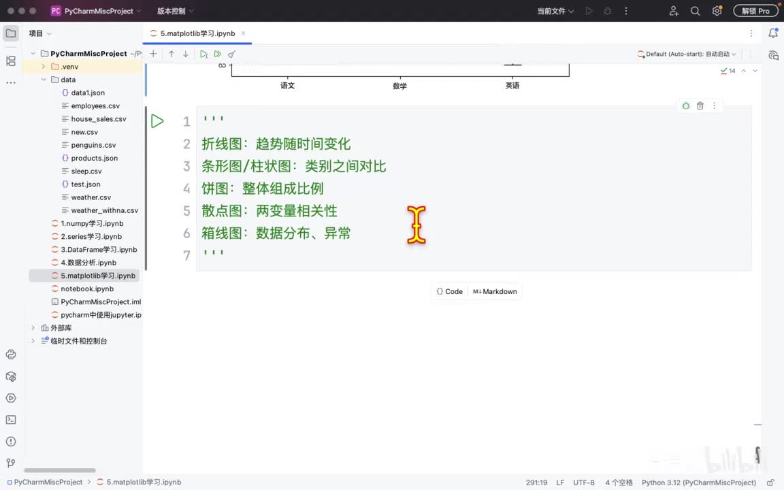Open the 项目 view dropdown
Screen dimensions: 784x490
pyautogui.click(x=40, y=33)
